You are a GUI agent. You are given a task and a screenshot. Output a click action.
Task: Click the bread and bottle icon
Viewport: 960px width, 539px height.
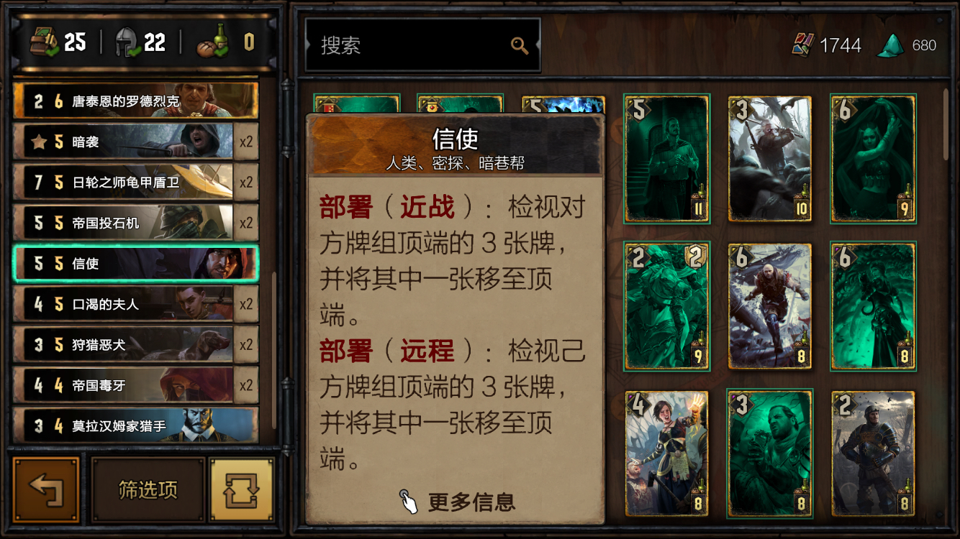213,42
